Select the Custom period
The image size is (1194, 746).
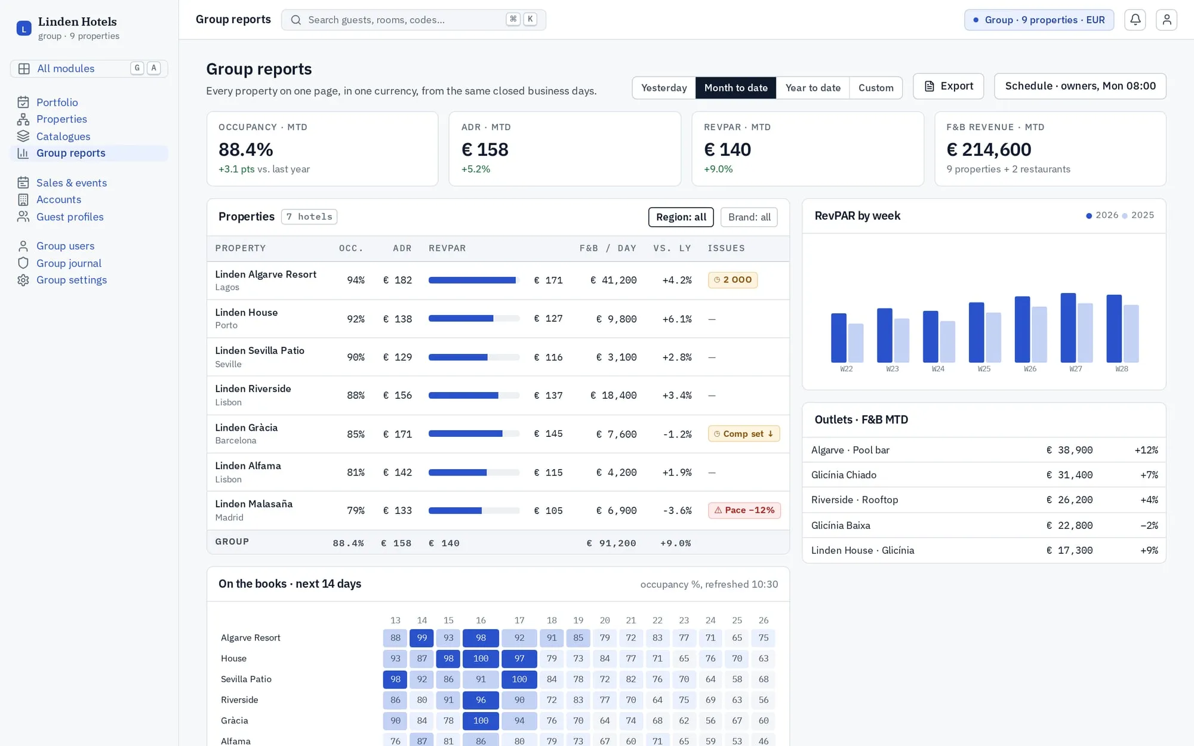tap(876, 88)
